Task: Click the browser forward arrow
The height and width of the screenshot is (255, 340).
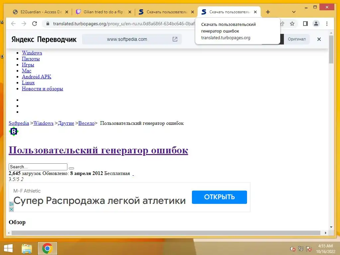Action: click(x=24, y=24)
